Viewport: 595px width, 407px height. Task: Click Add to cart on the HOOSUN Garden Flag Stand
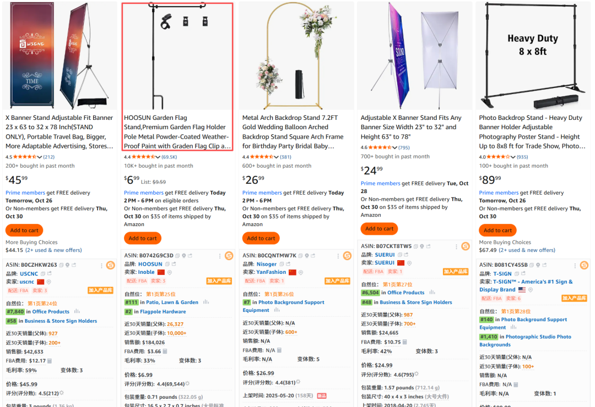coord(143,238)
